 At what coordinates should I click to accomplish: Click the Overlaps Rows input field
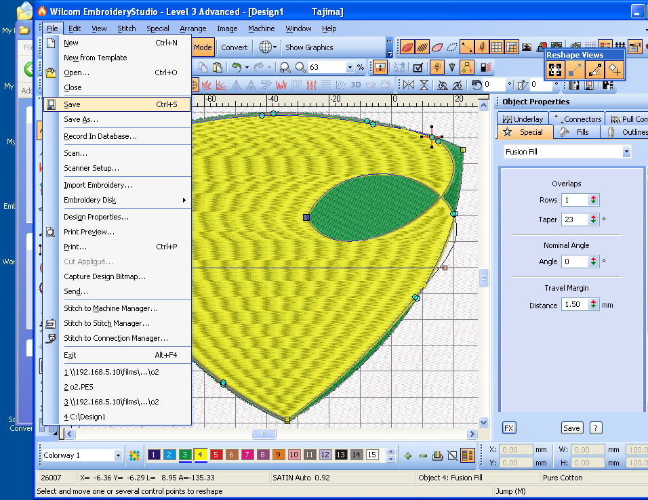pos(574,200)
